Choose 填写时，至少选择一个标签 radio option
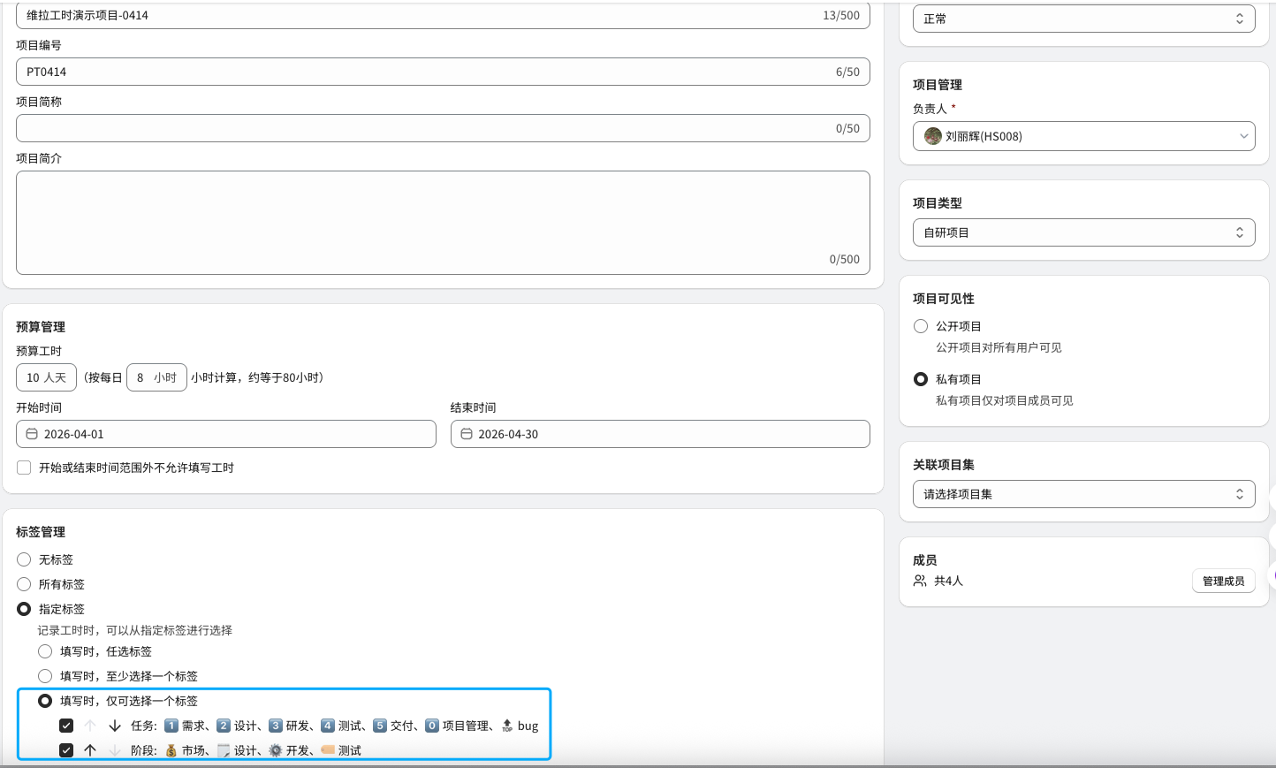The width and height of the screenshot is (1276, 768). pyautogui.click(x=45, y=676)
